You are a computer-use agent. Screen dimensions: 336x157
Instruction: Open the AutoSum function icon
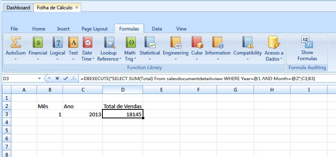tap(16, 42)
